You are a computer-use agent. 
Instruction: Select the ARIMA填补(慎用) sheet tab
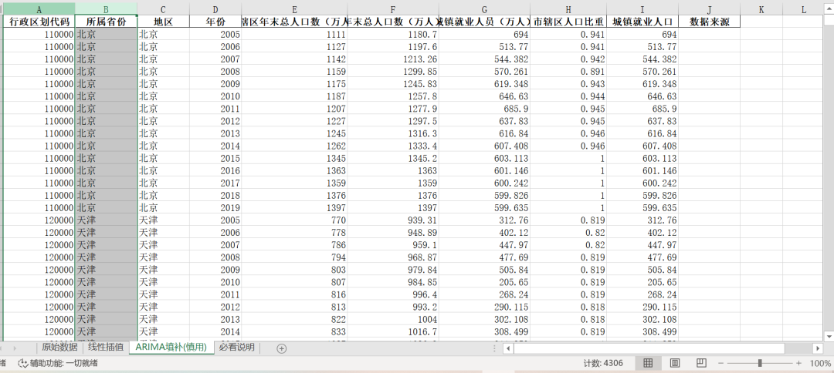[x=171, y=348]
